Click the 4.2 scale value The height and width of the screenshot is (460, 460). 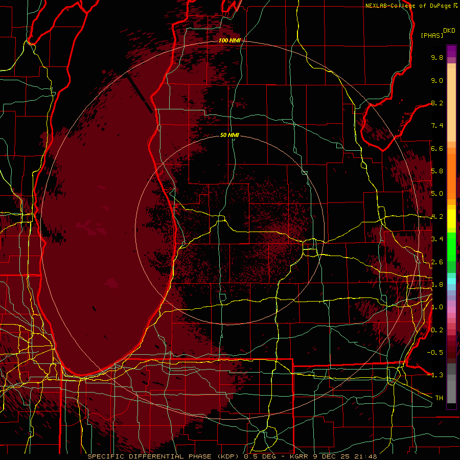pyautogui.click(x=437, y=217)
